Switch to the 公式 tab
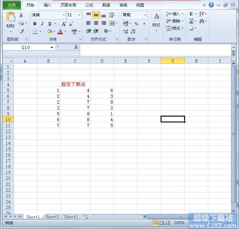Screen dimensions: 239x229 (89, 5)
